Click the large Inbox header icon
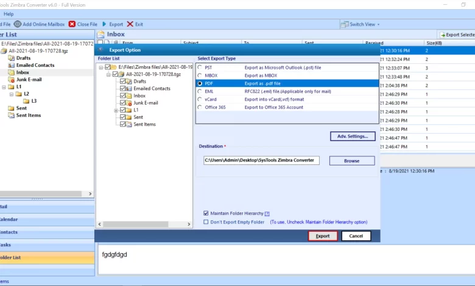 coord(101,34)
